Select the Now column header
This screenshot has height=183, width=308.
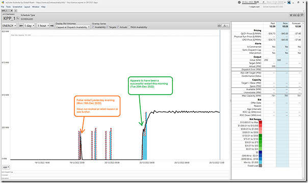(285, 23)
